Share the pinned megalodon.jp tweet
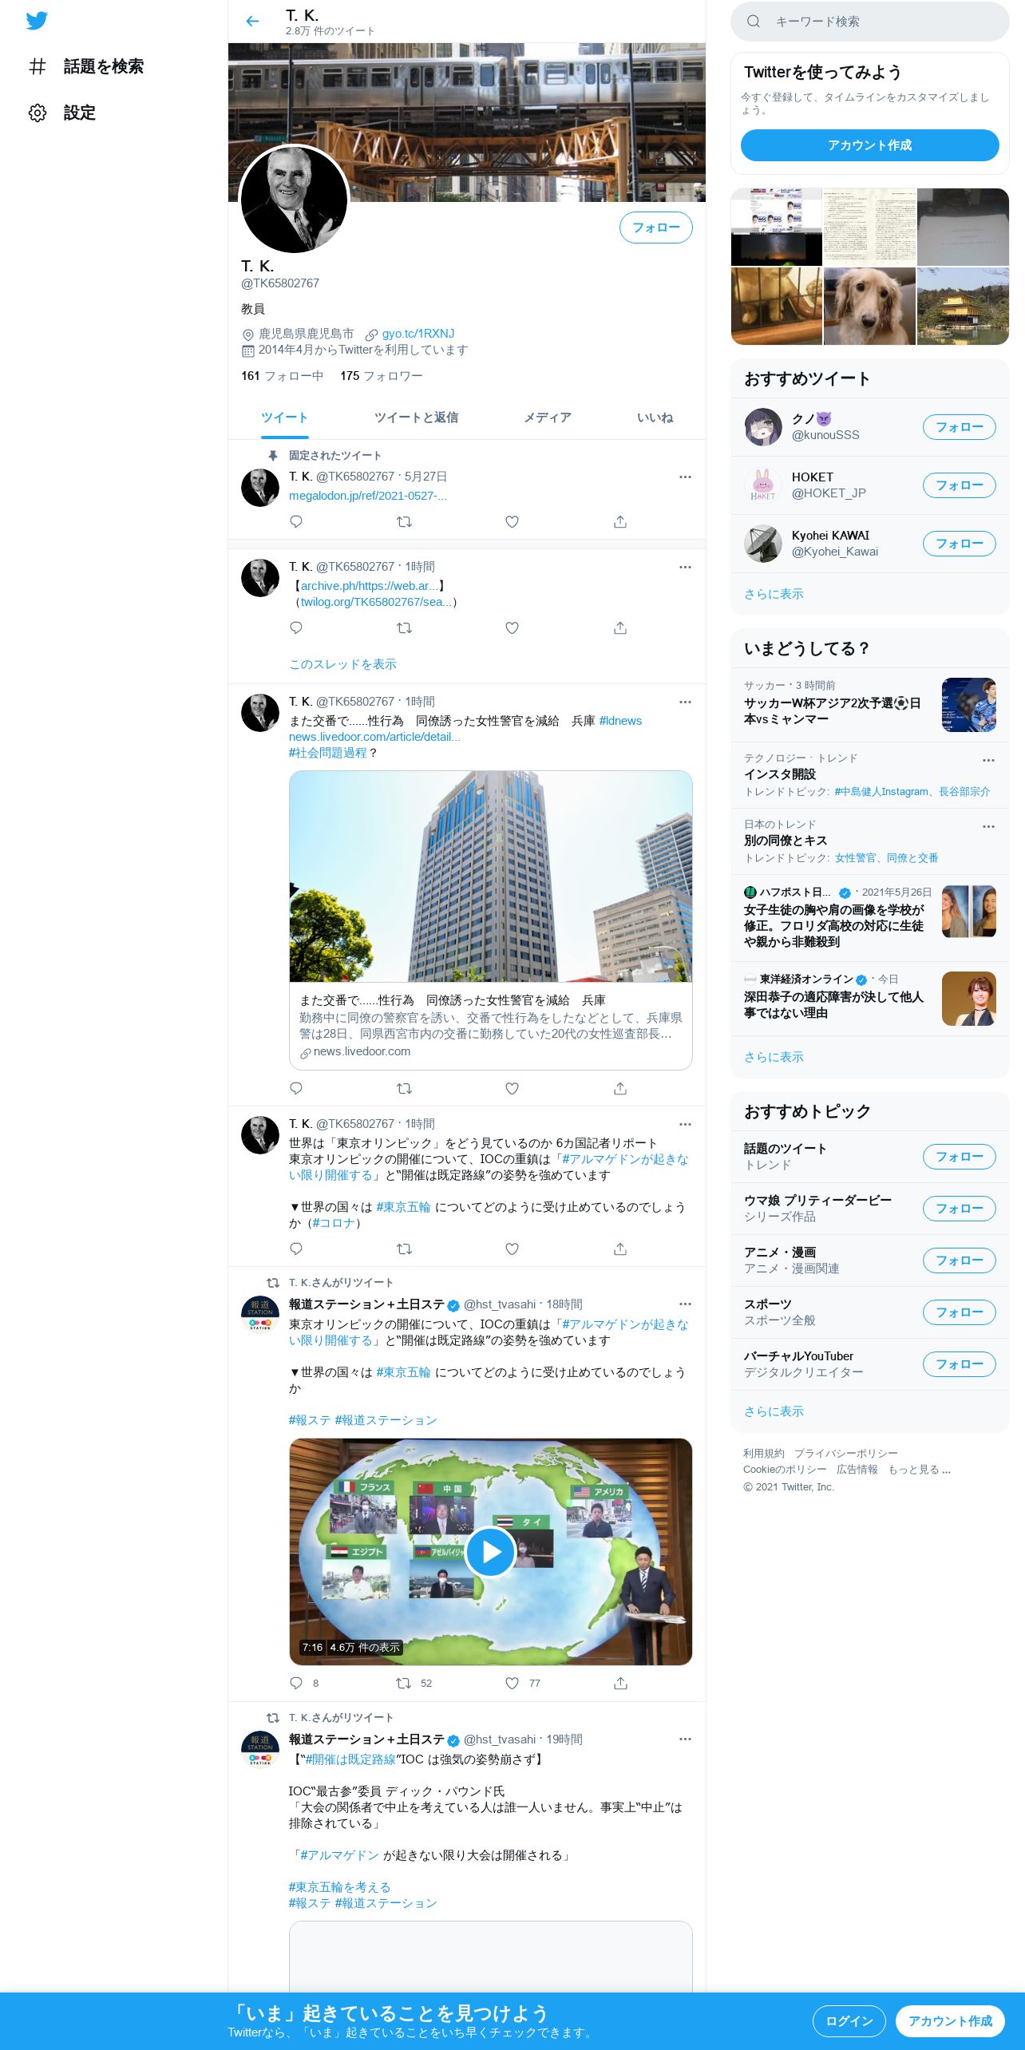This screenshot has height=2050, width=1025. click(x=620, y=521)
